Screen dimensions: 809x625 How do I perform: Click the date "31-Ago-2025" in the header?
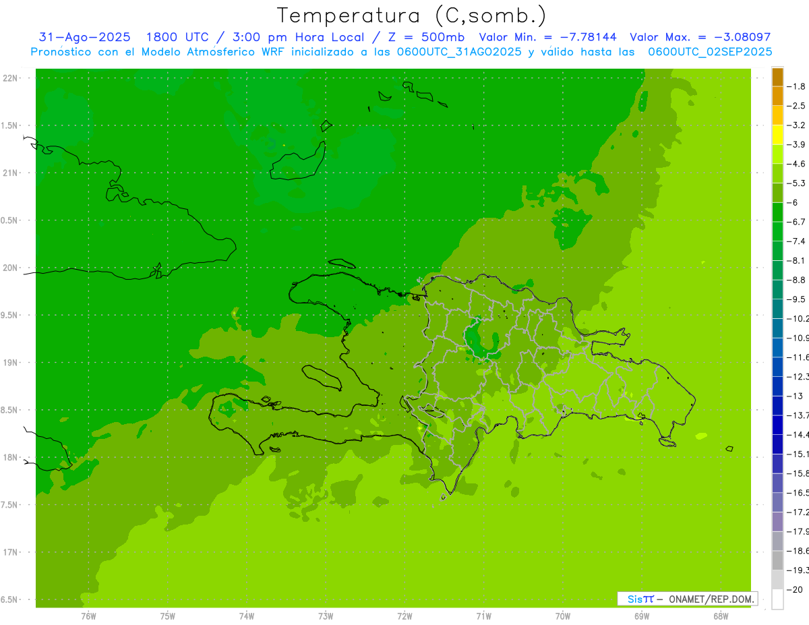pos(84,37)
